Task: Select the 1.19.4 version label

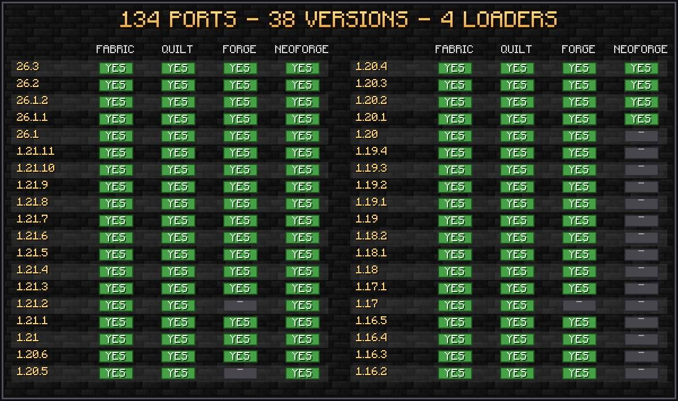Action: 371,151
